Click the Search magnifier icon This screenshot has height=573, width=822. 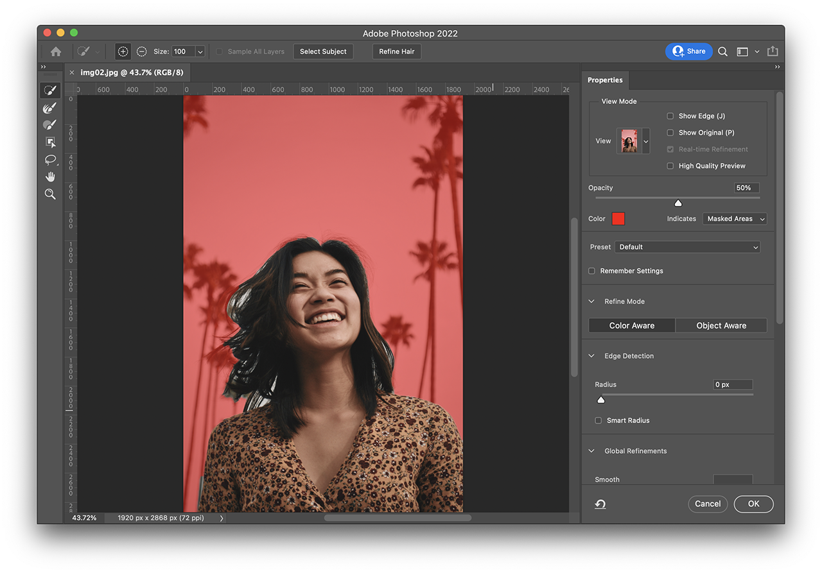pos(722,51)
